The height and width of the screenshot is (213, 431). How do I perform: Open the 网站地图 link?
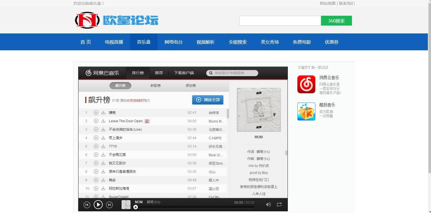point(328,3)
